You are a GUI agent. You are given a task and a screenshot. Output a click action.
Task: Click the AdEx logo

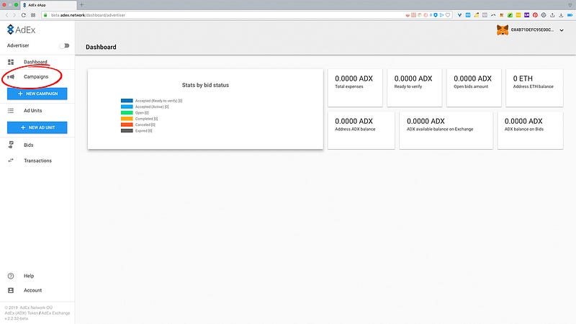click(x=22, y=30)
